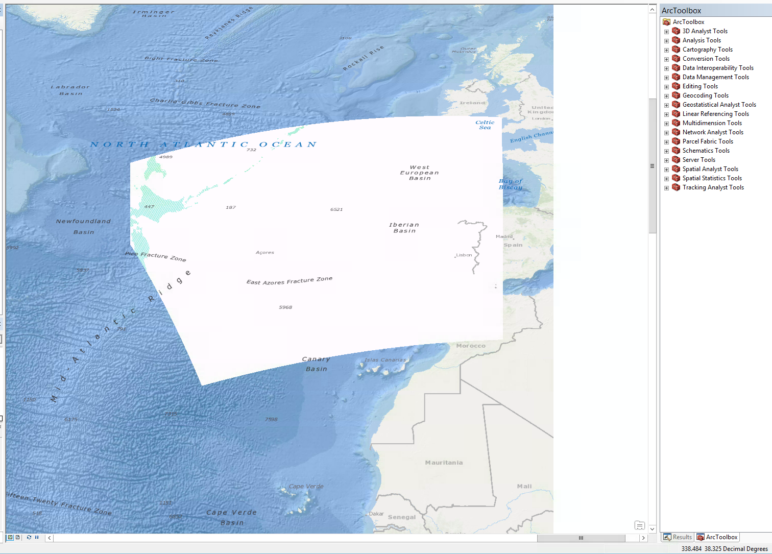
Task: Click horizontal scrollbar left arrow
Action: pyautogui.click(x=50, y=538)
